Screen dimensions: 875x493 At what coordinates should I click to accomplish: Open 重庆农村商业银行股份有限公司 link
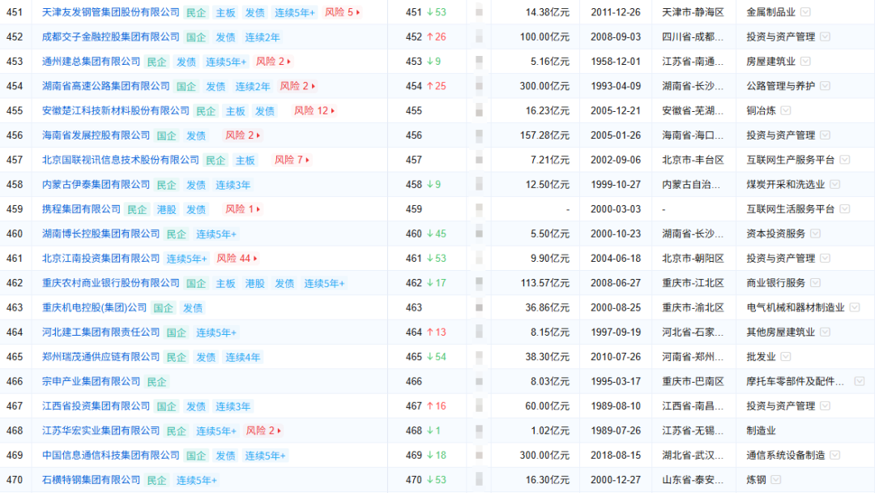[x=111, y=282]
